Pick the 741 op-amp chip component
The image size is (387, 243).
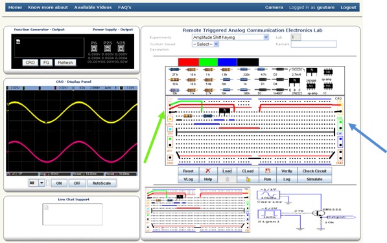(x=328, y=72)
